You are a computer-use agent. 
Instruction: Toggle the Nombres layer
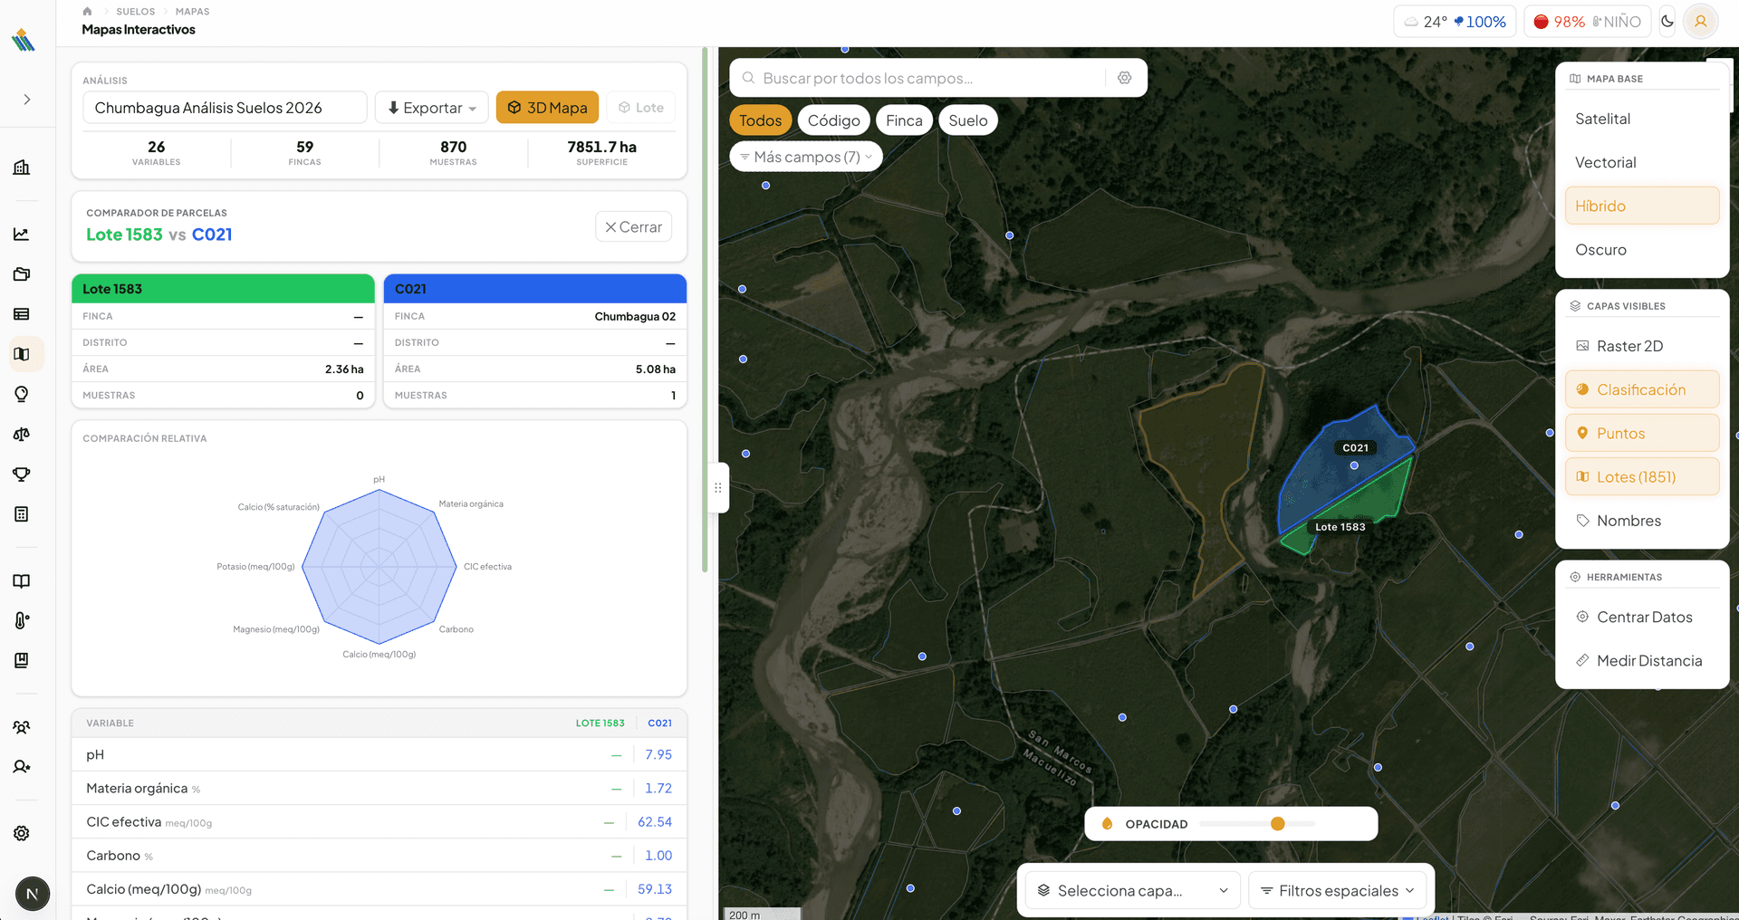point(1642,521)
